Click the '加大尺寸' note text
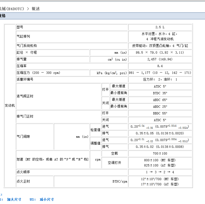 coord(14,200)
